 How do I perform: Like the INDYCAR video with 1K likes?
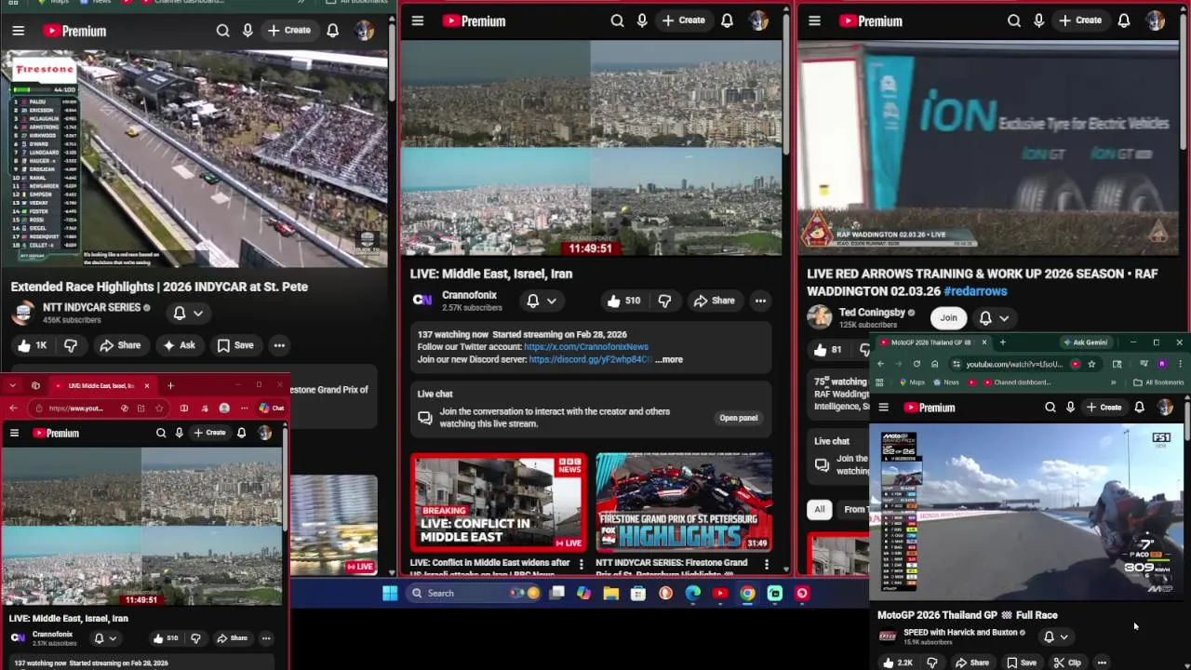click(x=32, y=345)
